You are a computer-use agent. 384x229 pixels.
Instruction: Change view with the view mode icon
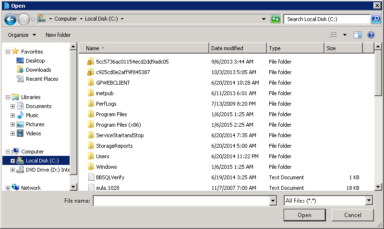click(333, 35)
